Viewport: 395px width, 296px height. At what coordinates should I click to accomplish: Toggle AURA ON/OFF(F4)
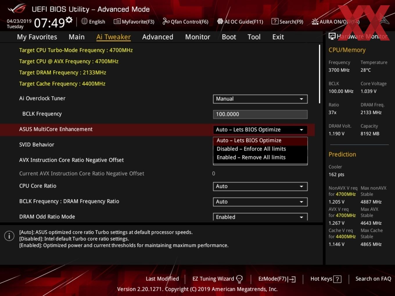[x=335, y=21]
